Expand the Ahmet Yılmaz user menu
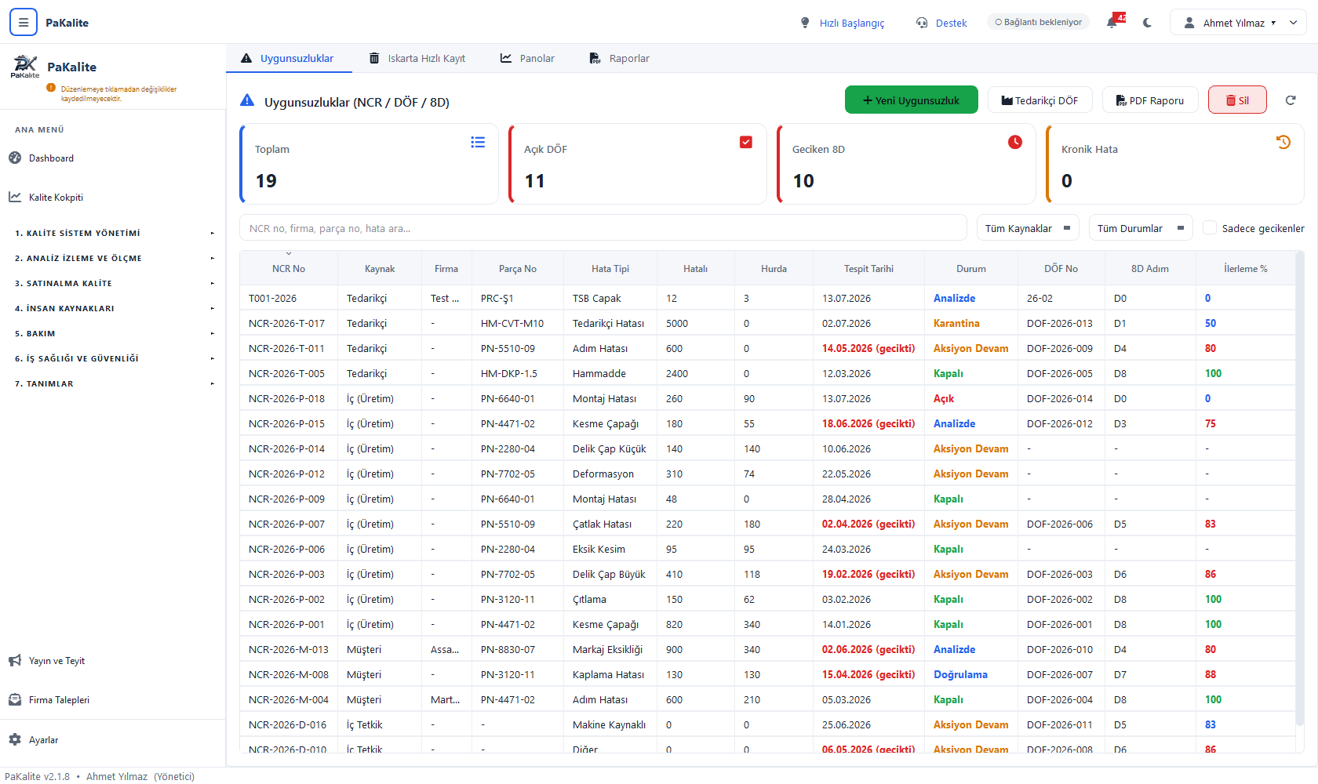Viewport: 1318px width, 784px height. (1238, 22)
